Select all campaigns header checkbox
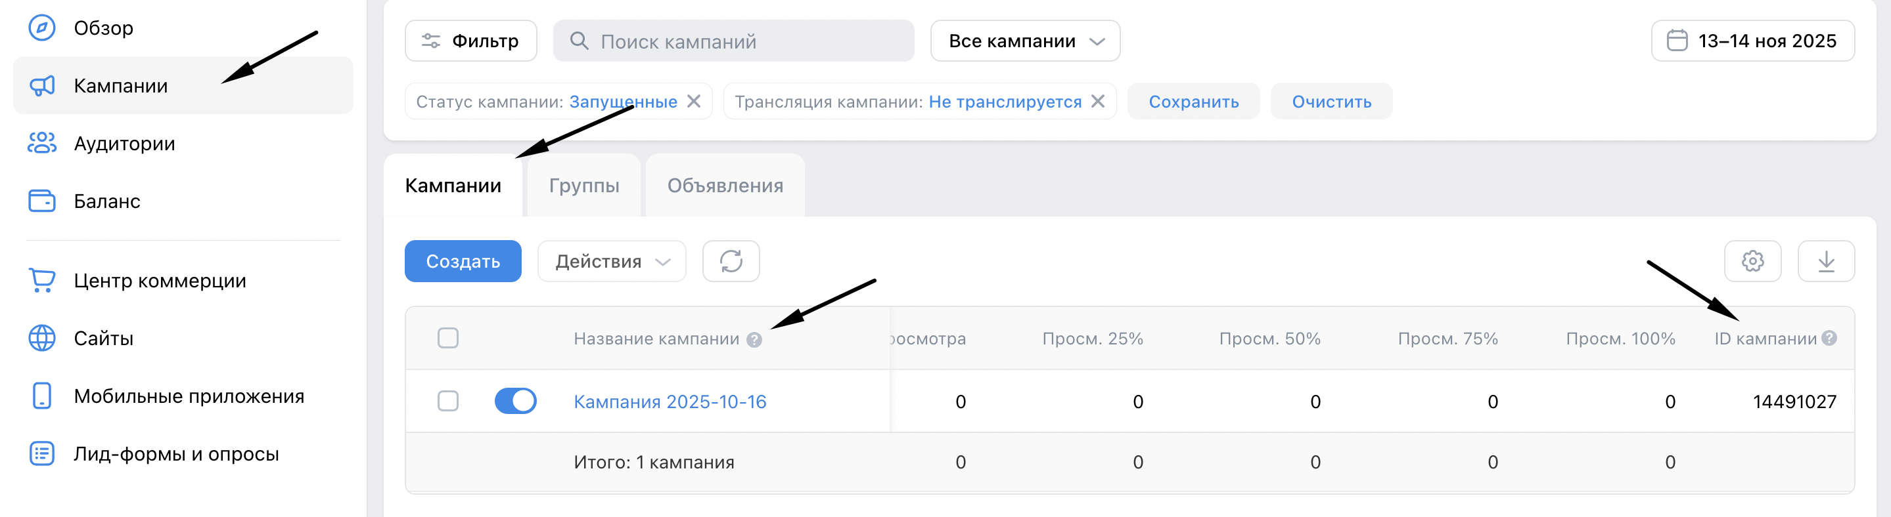1891x517 pixels. [x=448, y=338]
